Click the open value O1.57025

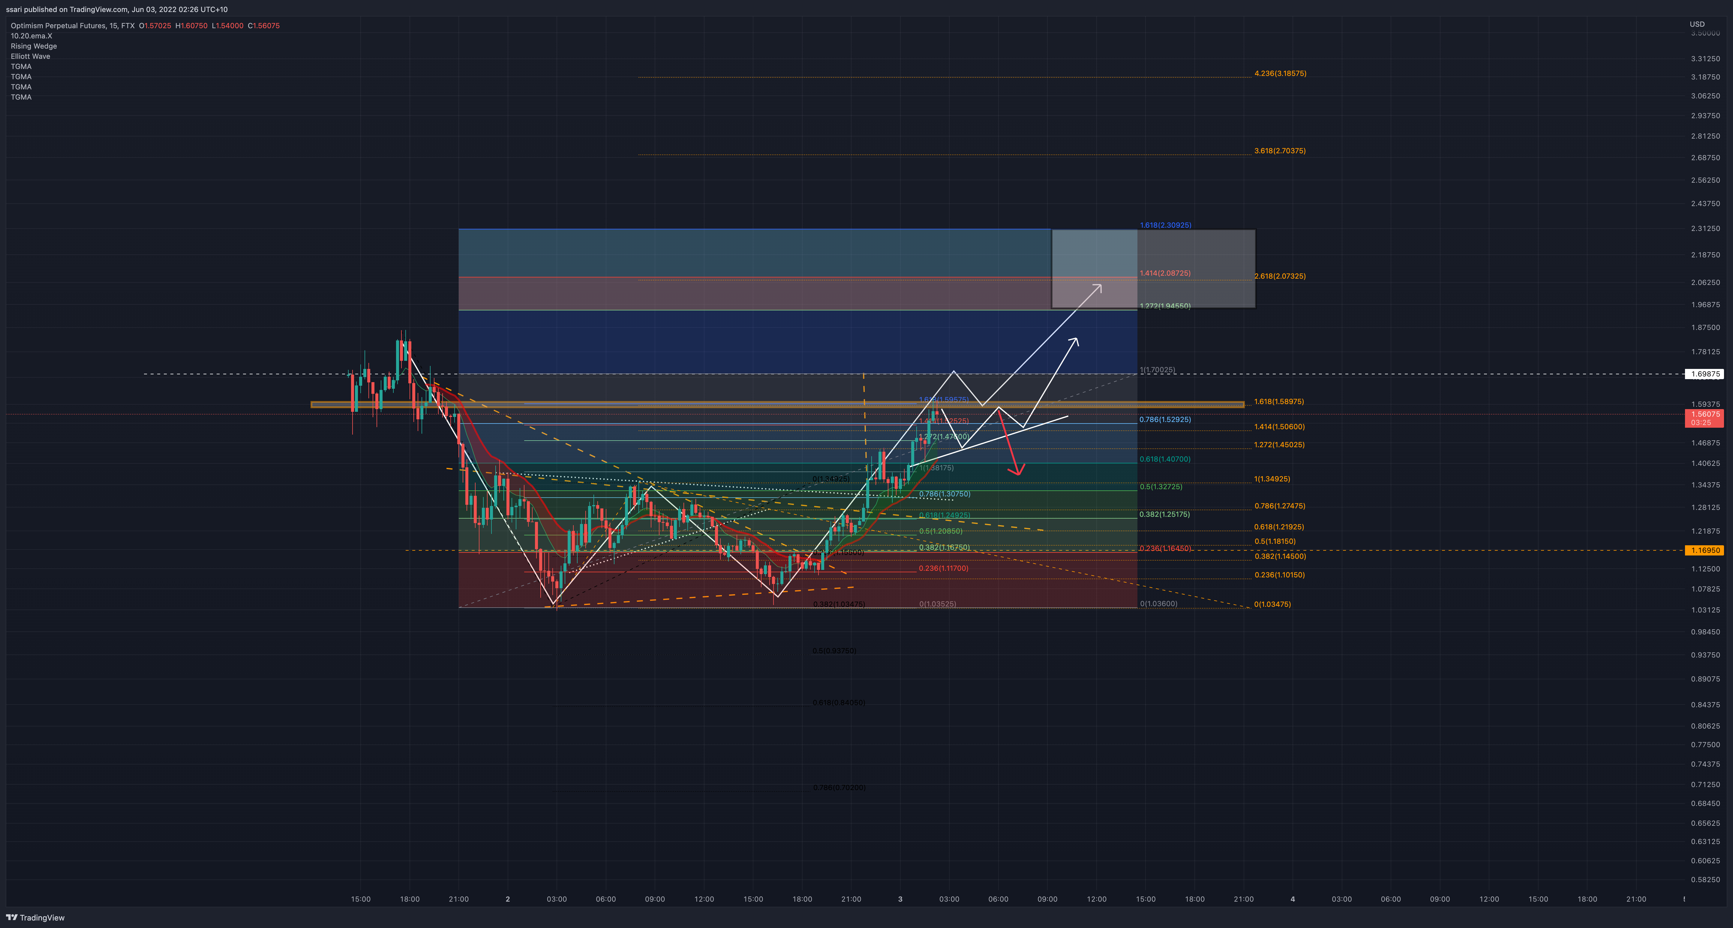[155, 25]
